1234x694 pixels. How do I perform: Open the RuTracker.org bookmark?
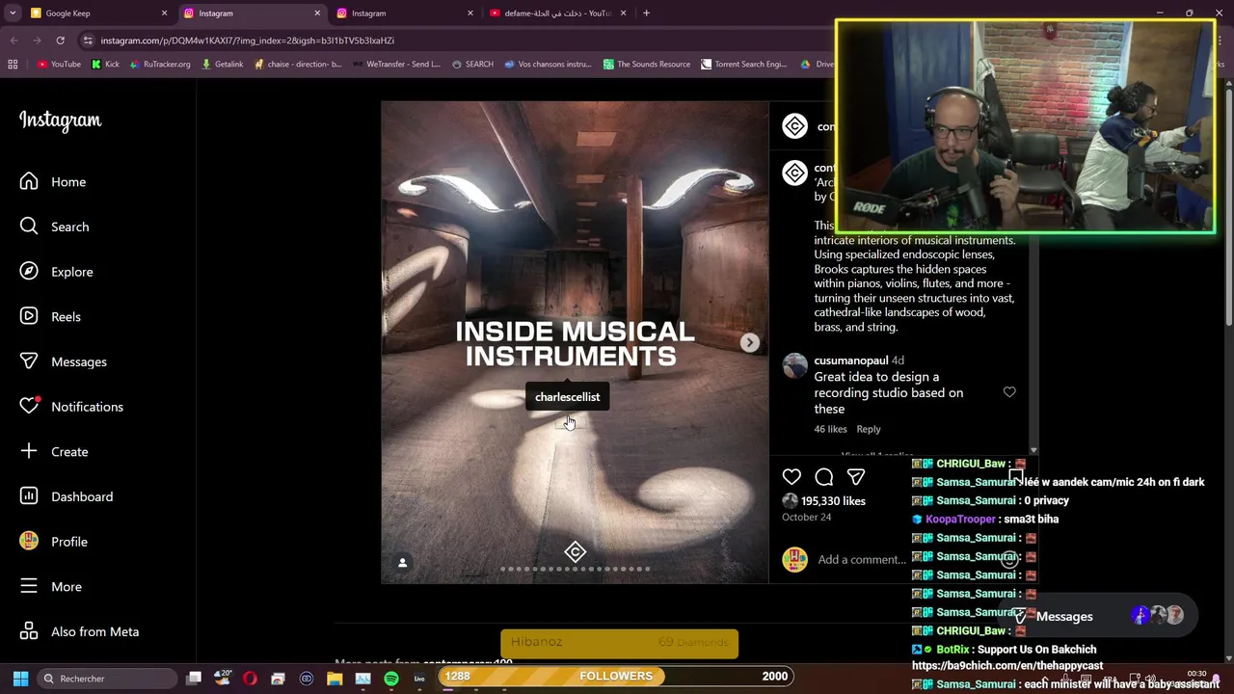click(x=159, y=65)
